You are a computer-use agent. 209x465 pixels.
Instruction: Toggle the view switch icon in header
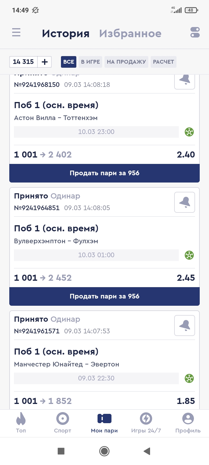(x=195, y=32)
